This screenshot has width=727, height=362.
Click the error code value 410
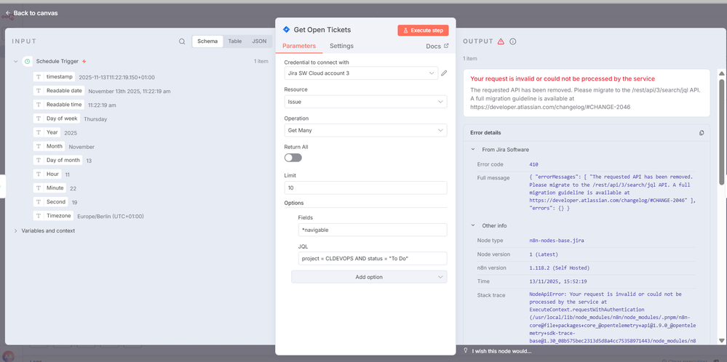(533, 164)
